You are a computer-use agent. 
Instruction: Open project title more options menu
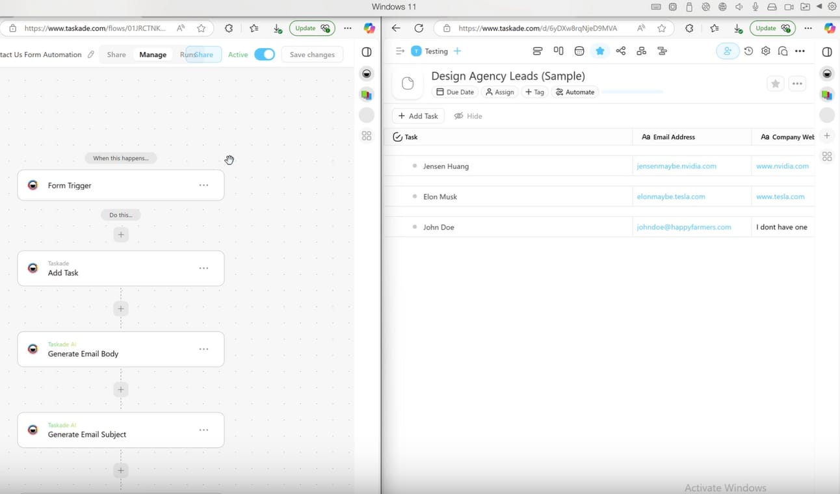click(x=797, y=83)
